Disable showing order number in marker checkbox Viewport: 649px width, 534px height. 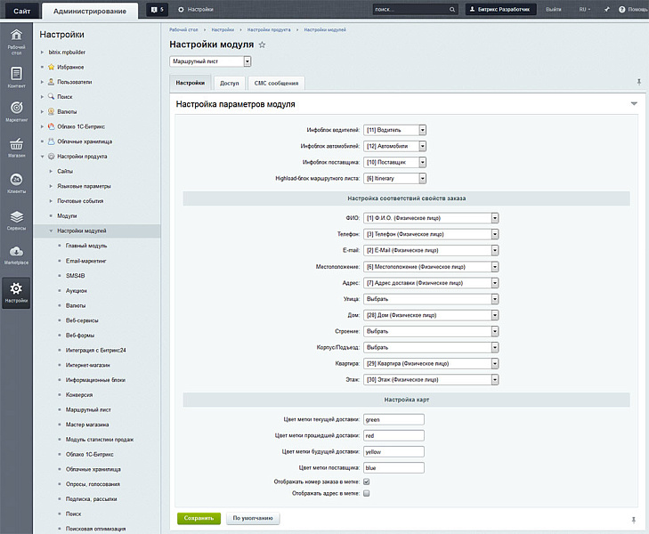tap(367, 481)
